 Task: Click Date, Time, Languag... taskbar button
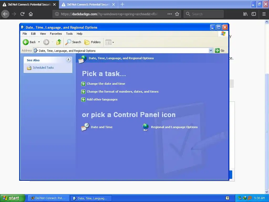point(91,198)
